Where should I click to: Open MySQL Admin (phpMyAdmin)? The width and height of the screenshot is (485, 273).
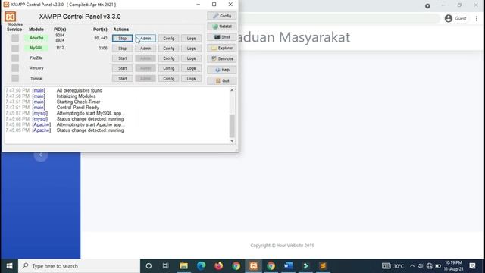click(x=145, y=49)
